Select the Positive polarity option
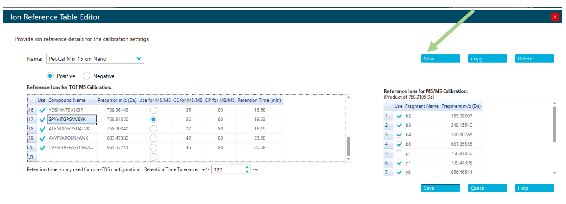Viewport: 566px width, 204px height. pyautogui.click(x=50, y=76)
